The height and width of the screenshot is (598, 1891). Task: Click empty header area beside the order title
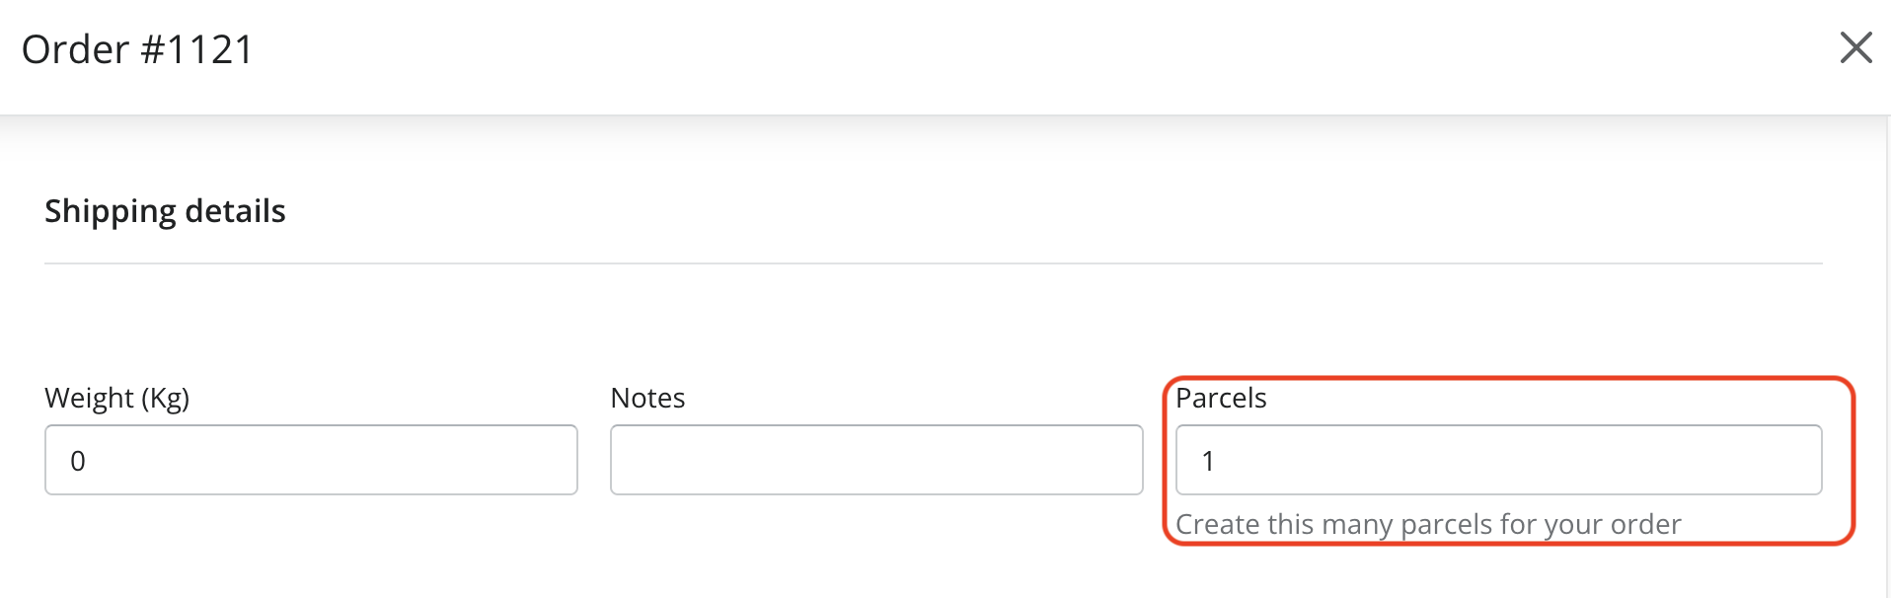coord(987,49)
